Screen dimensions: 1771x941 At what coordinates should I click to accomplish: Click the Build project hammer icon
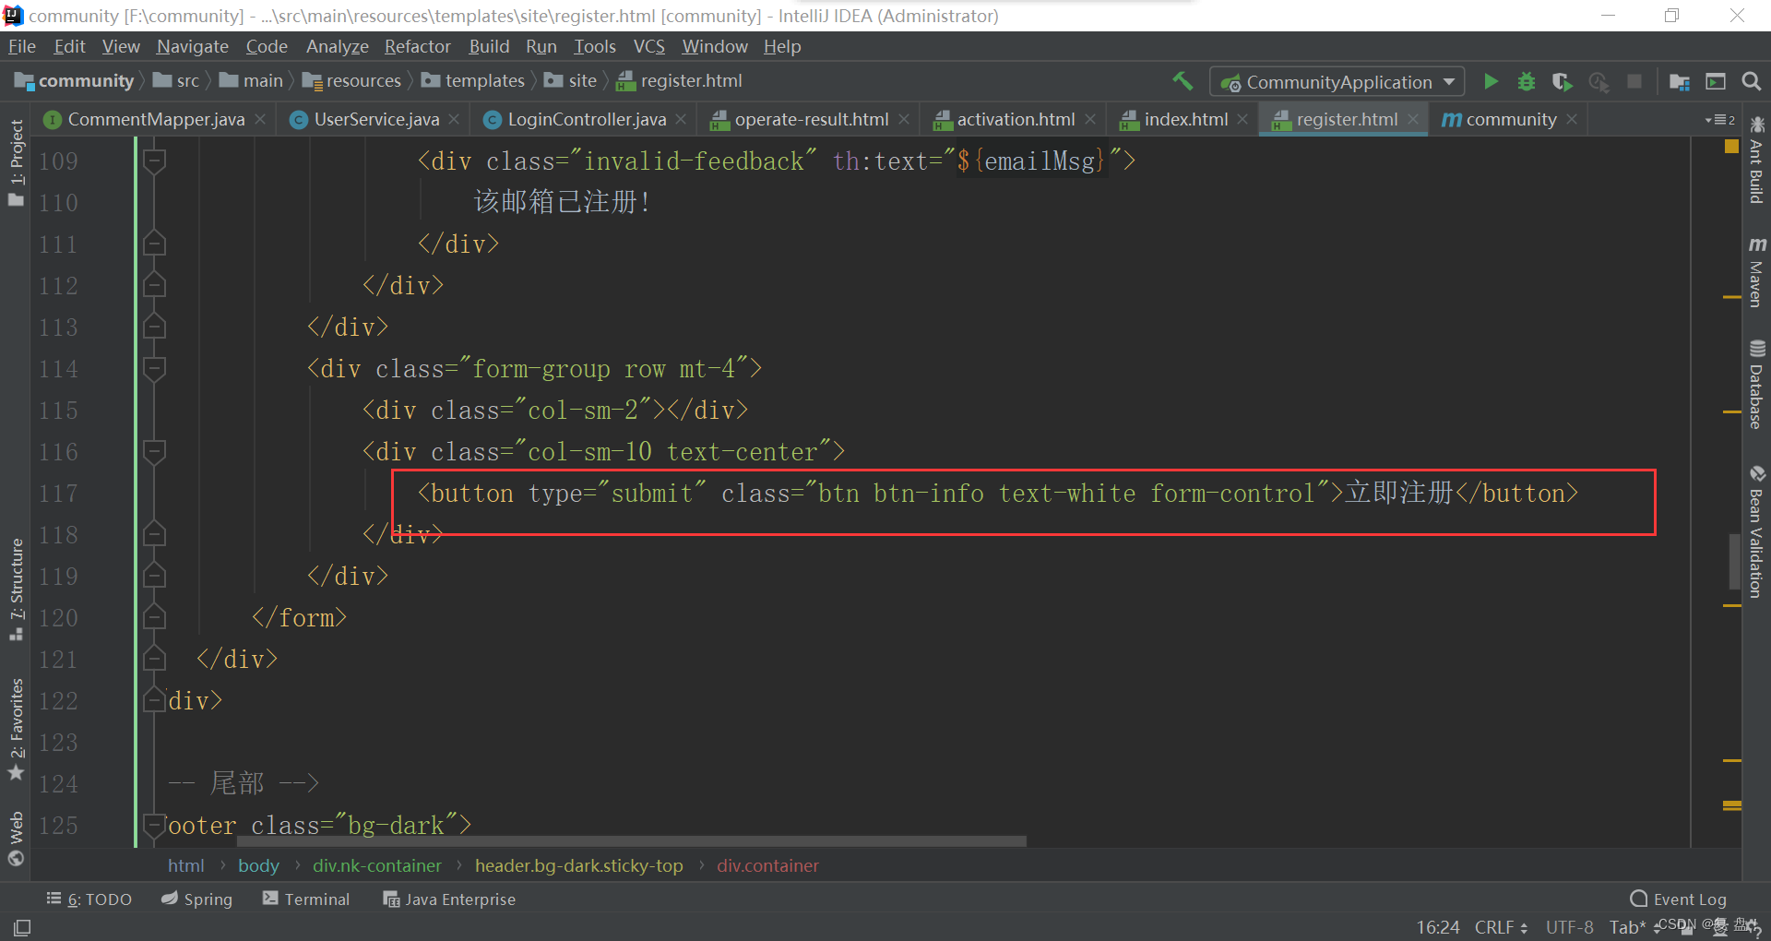point(1183,81)
